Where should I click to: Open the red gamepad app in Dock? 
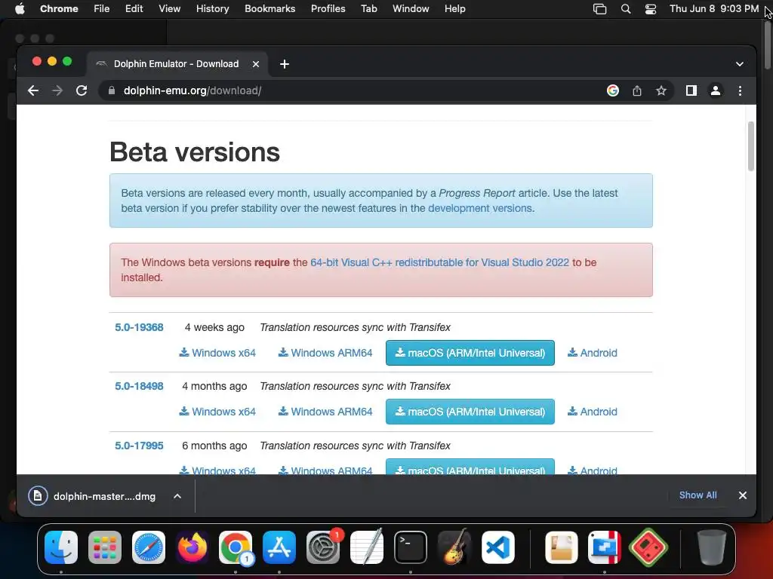[x=648, y=547]
